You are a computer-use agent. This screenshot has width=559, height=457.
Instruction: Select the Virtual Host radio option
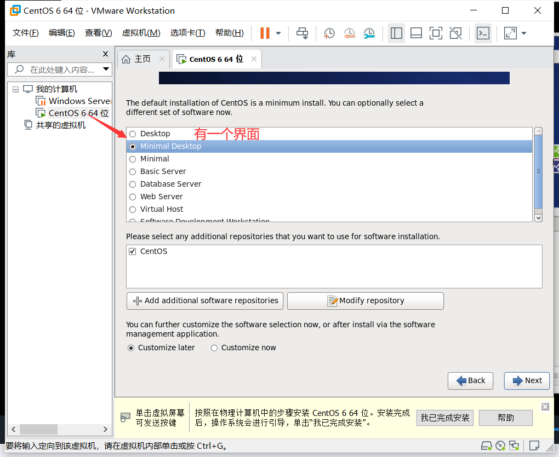click(x=133, y=209)
